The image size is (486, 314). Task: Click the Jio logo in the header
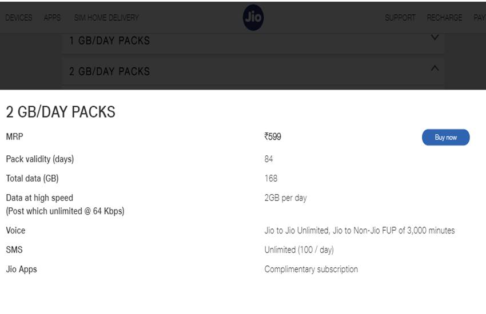pyautogui.click(x=253, y=18)
